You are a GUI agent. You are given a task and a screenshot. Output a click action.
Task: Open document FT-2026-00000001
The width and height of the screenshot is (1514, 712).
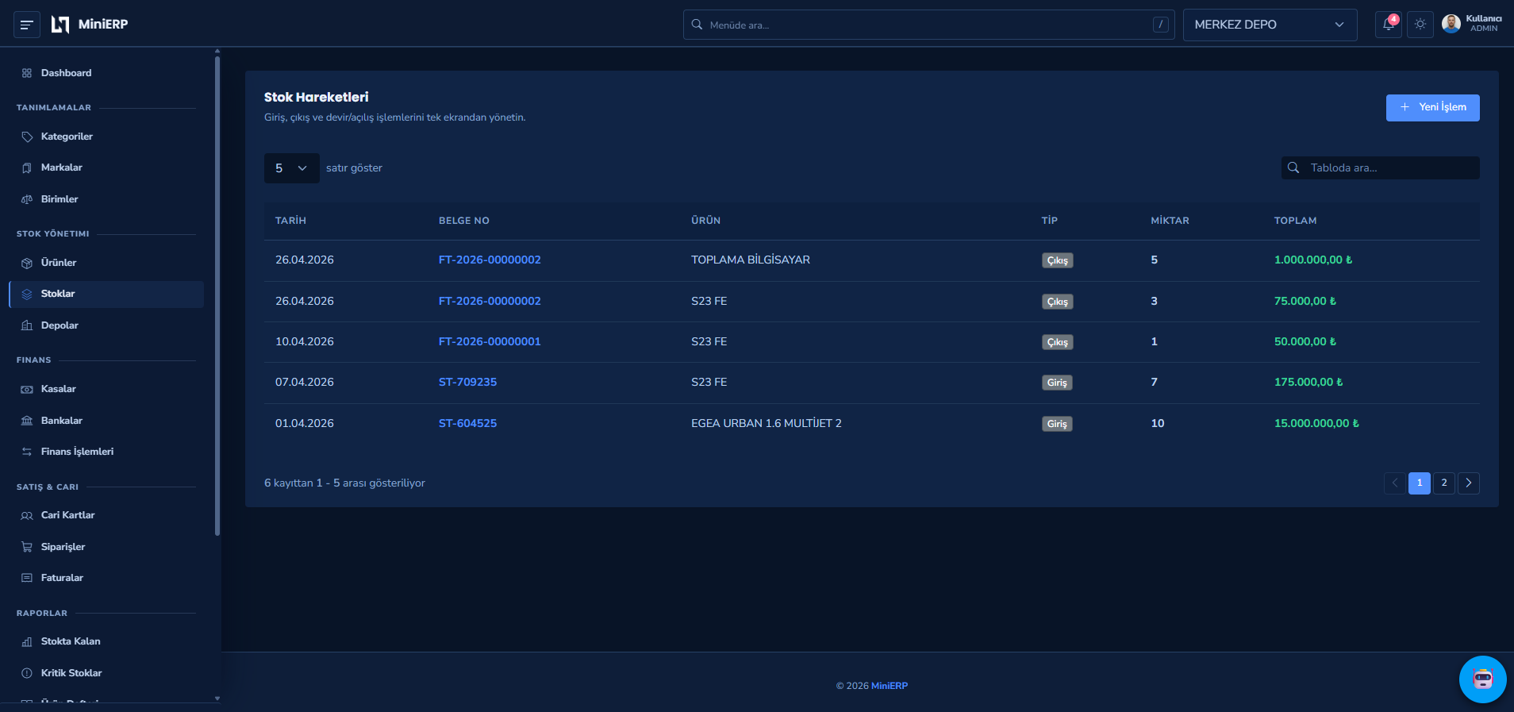point(490,342)
